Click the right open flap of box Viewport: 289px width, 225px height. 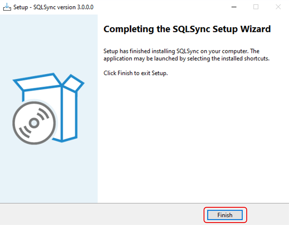click(73, 83)
